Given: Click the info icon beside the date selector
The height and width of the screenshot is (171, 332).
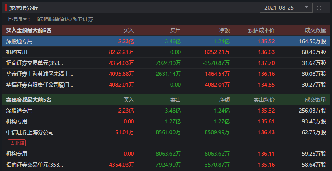Looking at the screenshot, I should [319, 8].
